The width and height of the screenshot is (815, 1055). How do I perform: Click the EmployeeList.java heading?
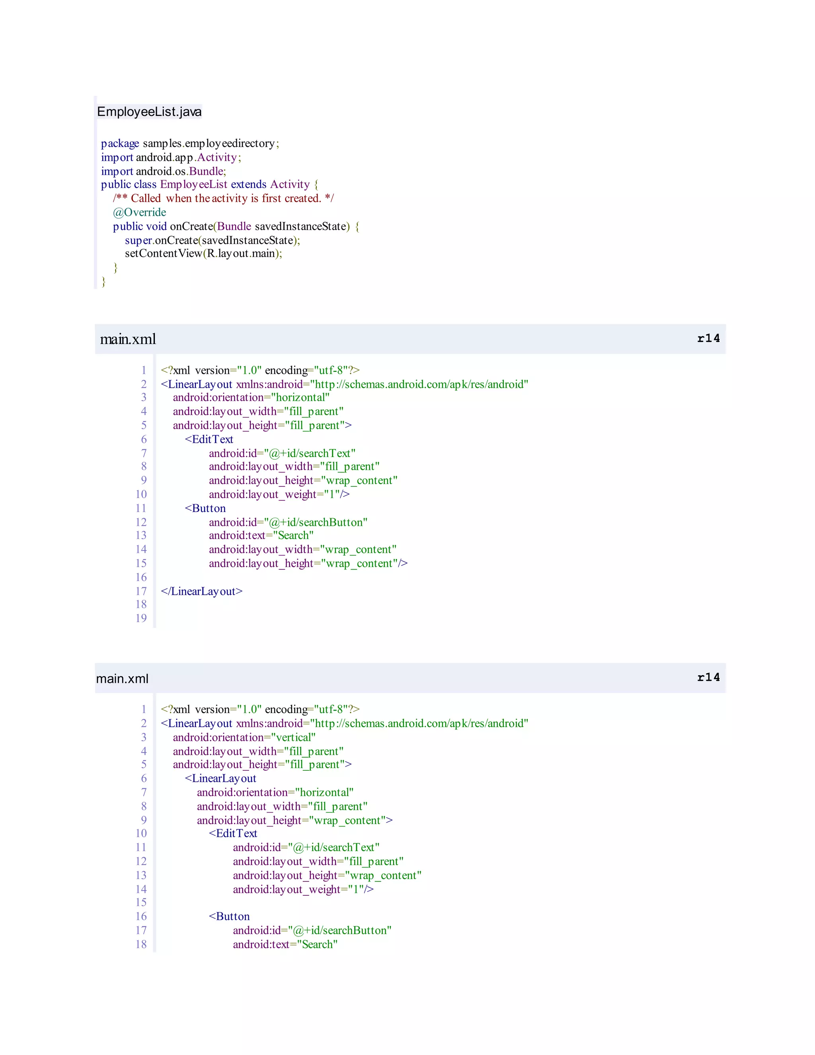click(x=149, y=111)
